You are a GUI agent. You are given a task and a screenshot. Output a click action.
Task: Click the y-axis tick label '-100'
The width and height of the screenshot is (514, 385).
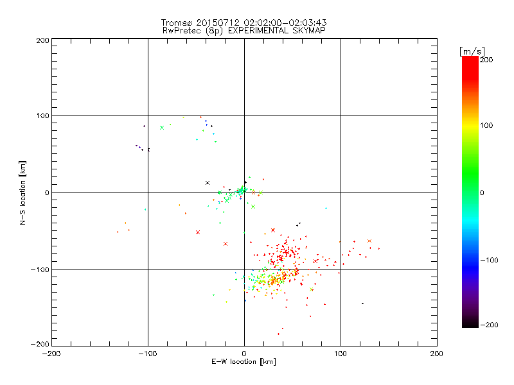(40, 269)
